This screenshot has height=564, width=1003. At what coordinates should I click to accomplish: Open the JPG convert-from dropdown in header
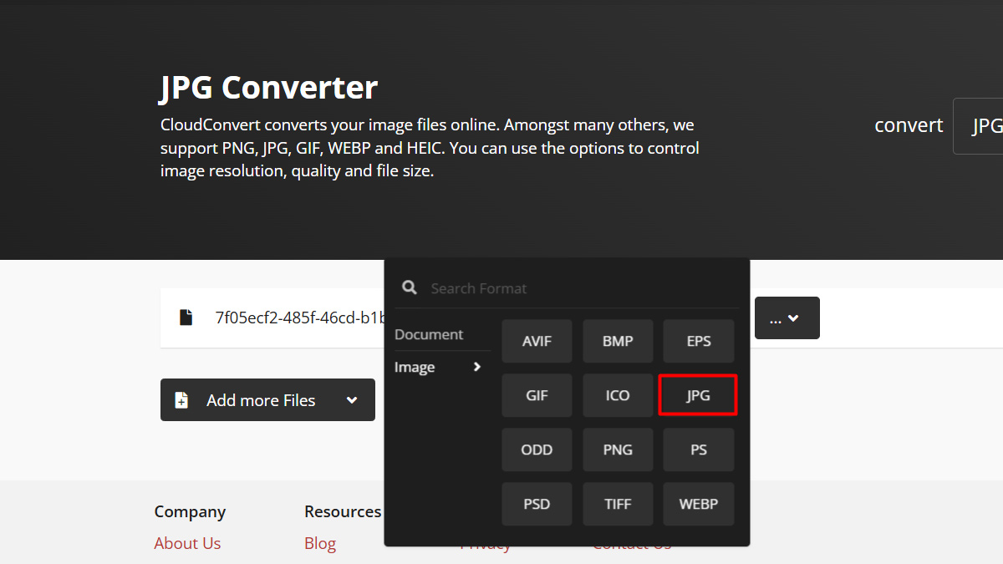pos(978,126)
